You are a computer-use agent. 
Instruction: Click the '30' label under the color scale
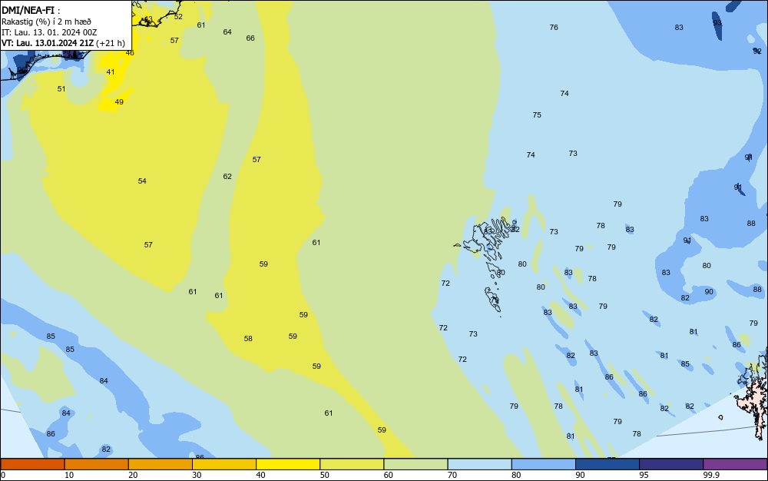[x=197, y=475]
